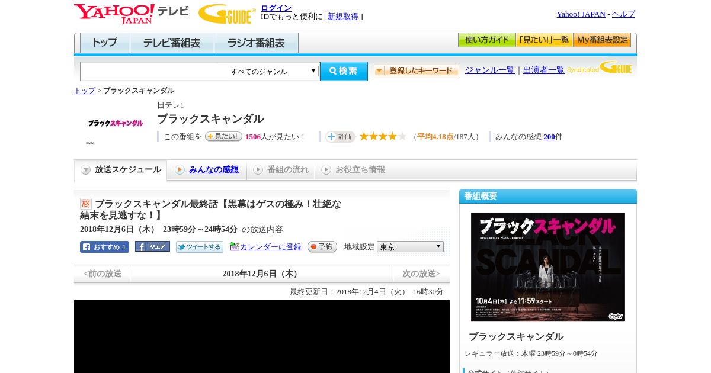Image resolution: width=711 pixels, height=373 pixels.
Task: Click the Yahoo! JAPAN テレビ logo
Action: click(x=131, y=14)
